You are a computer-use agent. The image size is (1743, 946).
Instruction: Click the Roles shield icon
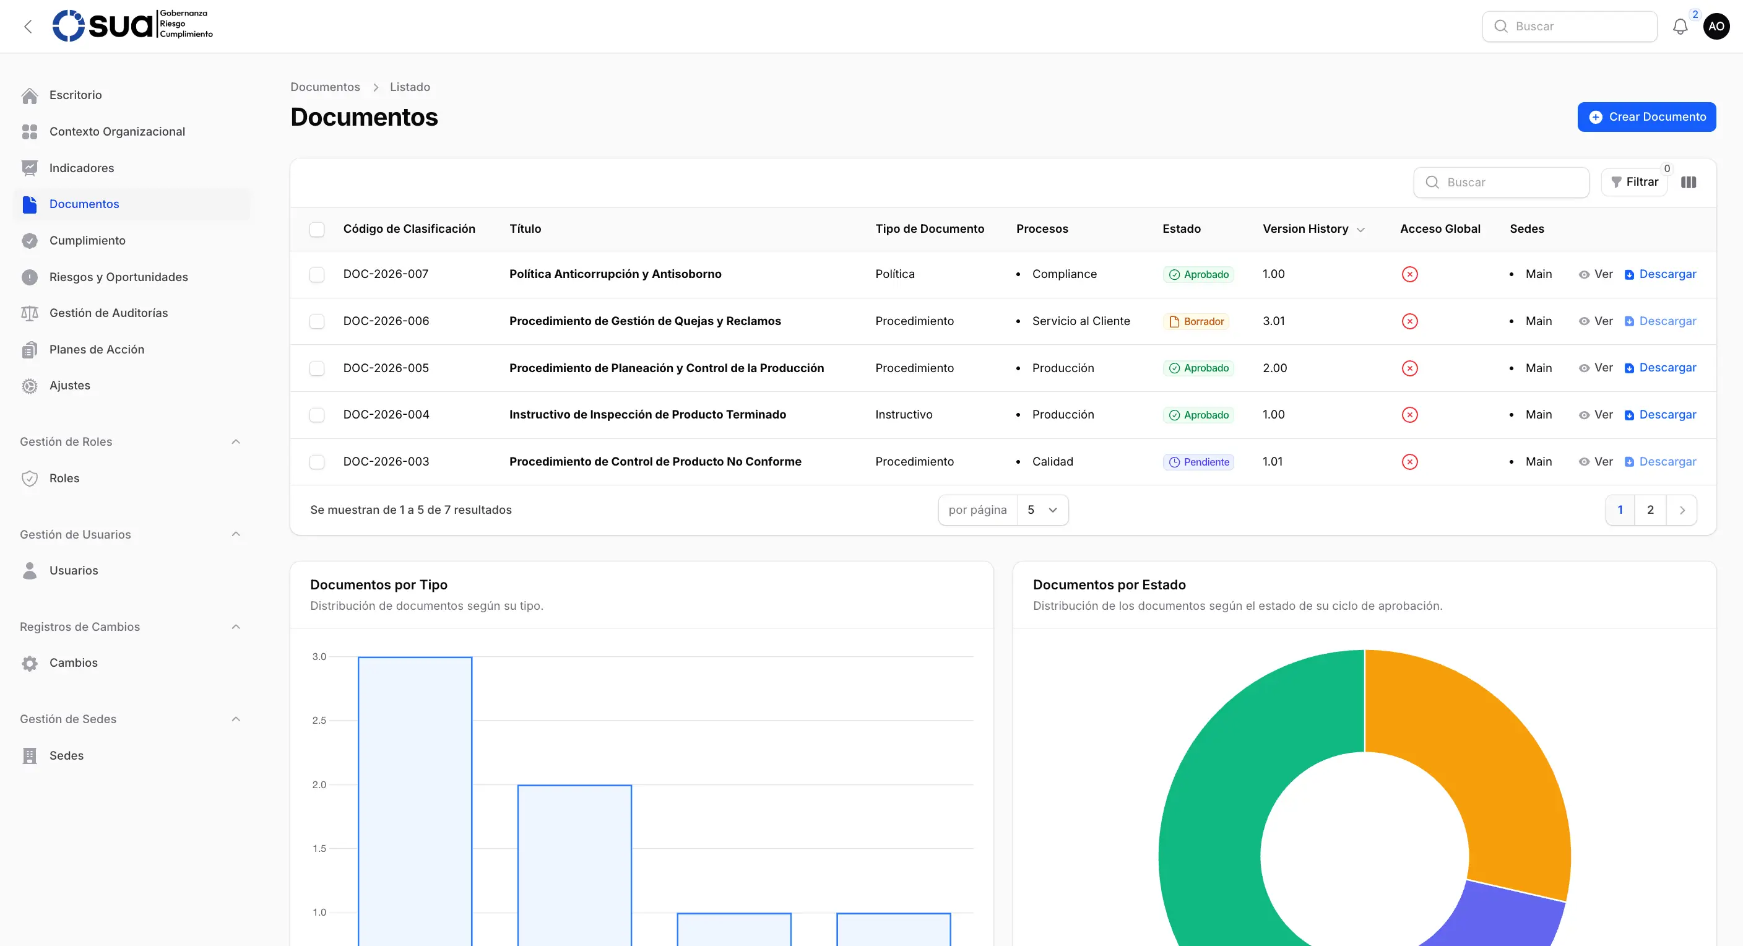(29, 479)
